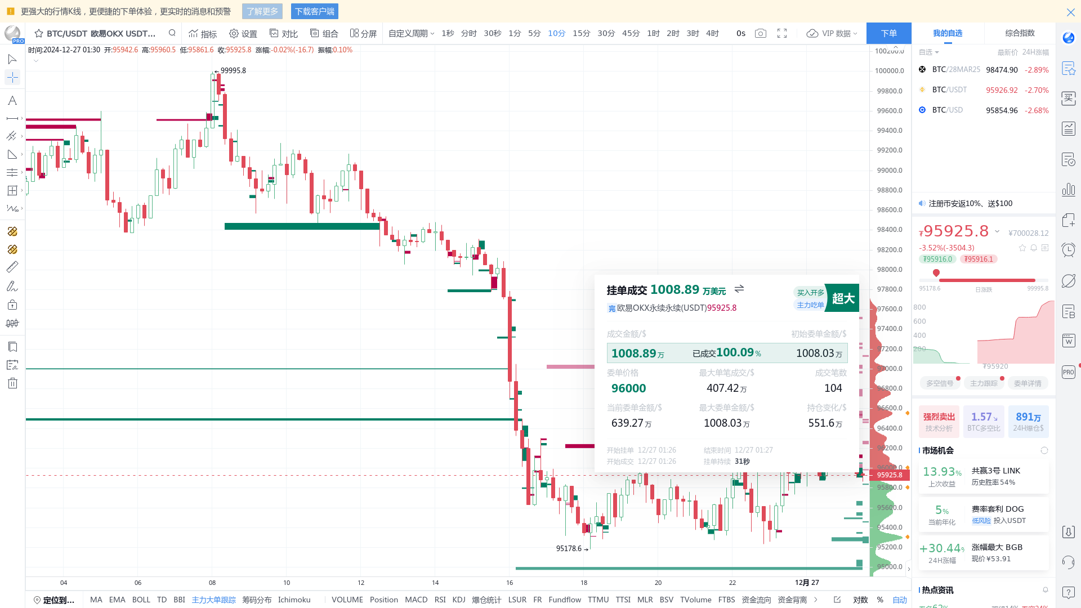Switch to 综合指数 tab
This screenshot has width=1081, height=608.
point(1020,33)
